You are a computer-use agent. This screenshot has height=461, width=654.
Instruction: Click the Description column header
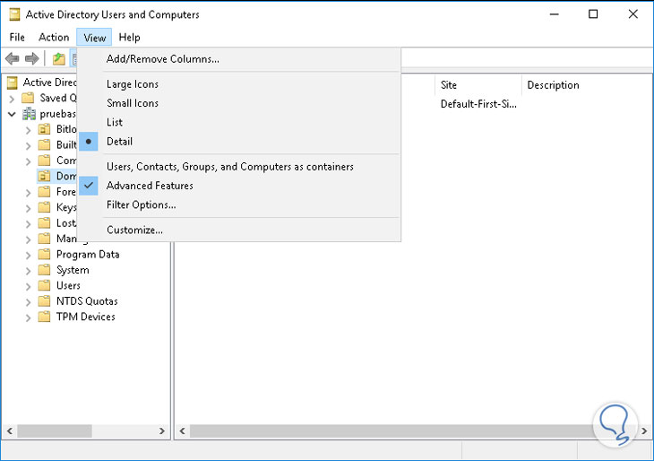(553, 85)
